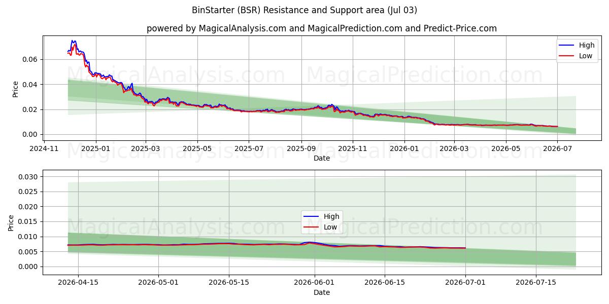Click the 'Price' axis title of the top chart
The width and height of the screenshot is (609, 304).
[16, 89]
